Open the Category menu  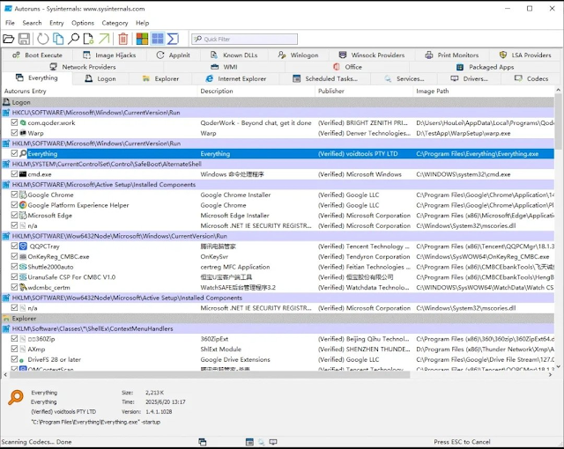(x=115, y=23)
